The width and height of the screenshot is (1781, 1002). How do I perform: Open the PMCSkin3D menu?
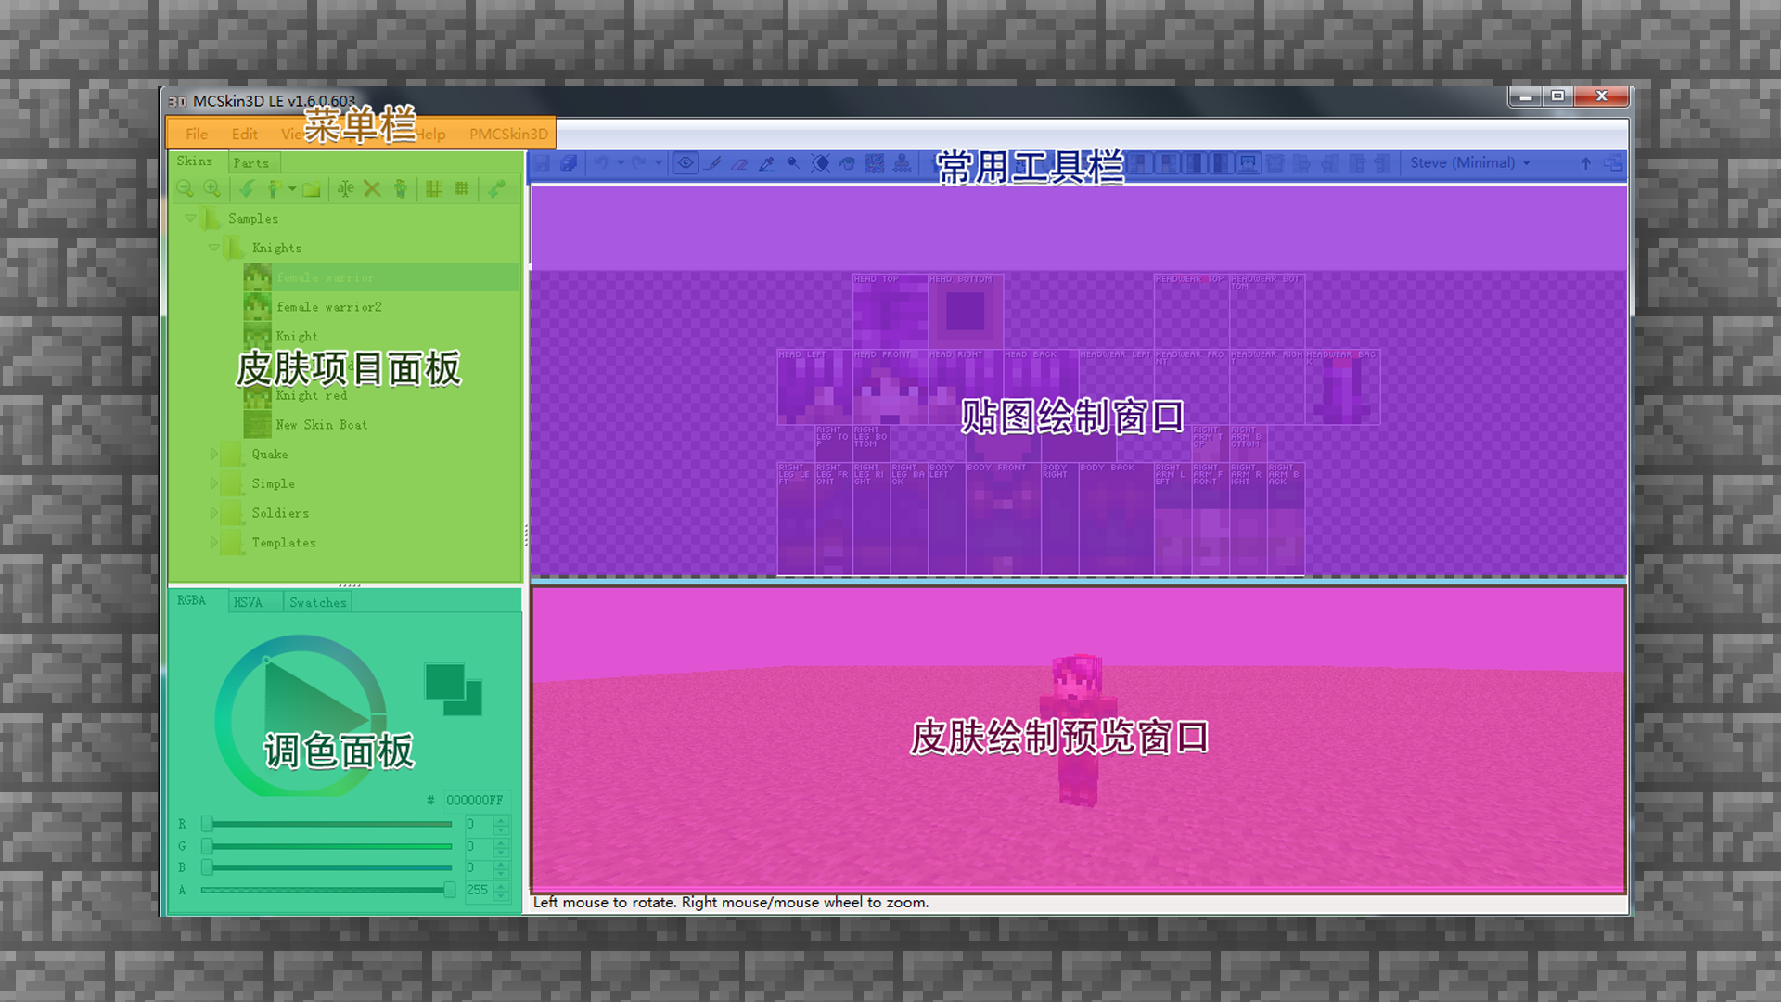click(508, 134)
